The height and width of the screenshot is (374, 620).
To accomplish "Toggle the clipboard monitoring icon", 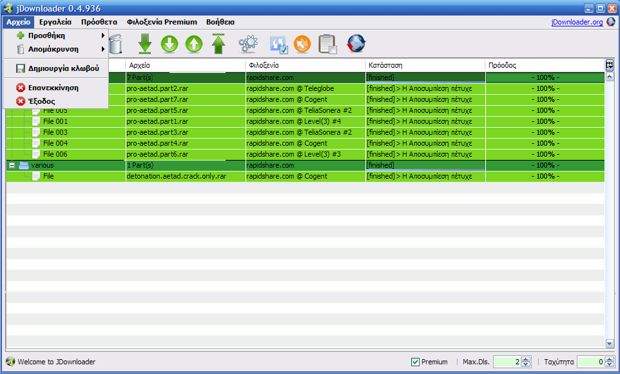I will click(327, 44).
